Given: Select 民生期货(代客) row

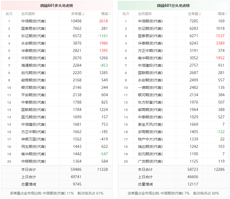Looking at the screenshot, I should pyautogui.click(x=57, y=147).
